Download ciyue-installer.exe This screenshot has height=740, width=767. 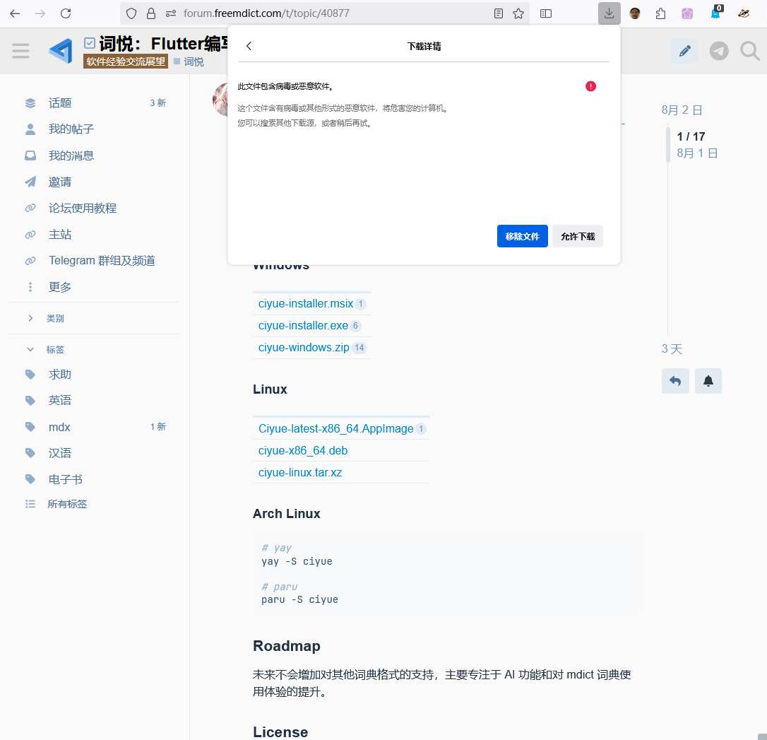click(x=303, y=325)
